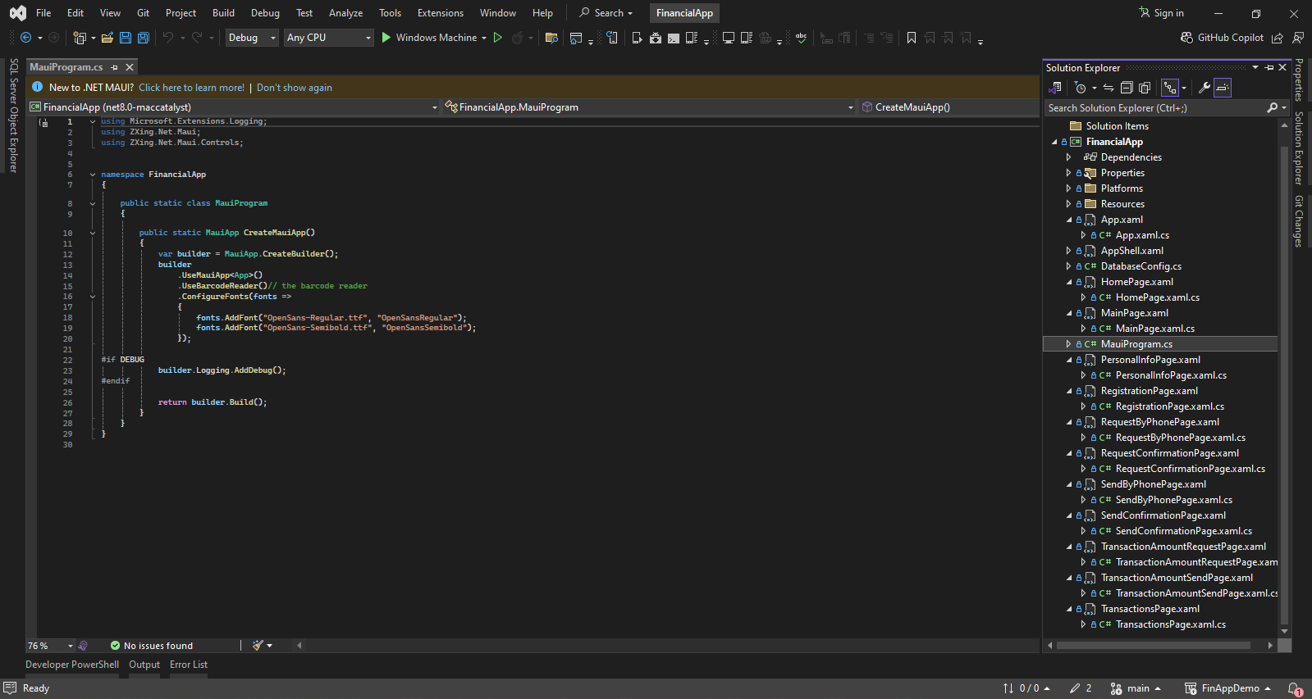Image resolution: width=1312 pixels, height=699 pixels.
Task: Collapse the namespace FinancialApp code block
Action: pos(93,175)
